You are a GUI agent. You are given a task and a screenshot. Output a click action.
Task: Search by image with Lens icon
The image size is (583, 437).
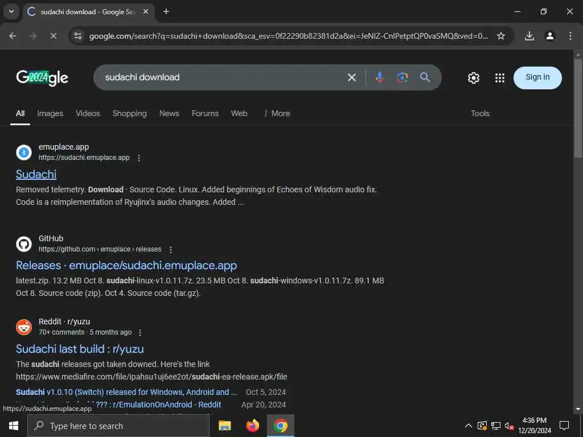click(x=402, y=77)
